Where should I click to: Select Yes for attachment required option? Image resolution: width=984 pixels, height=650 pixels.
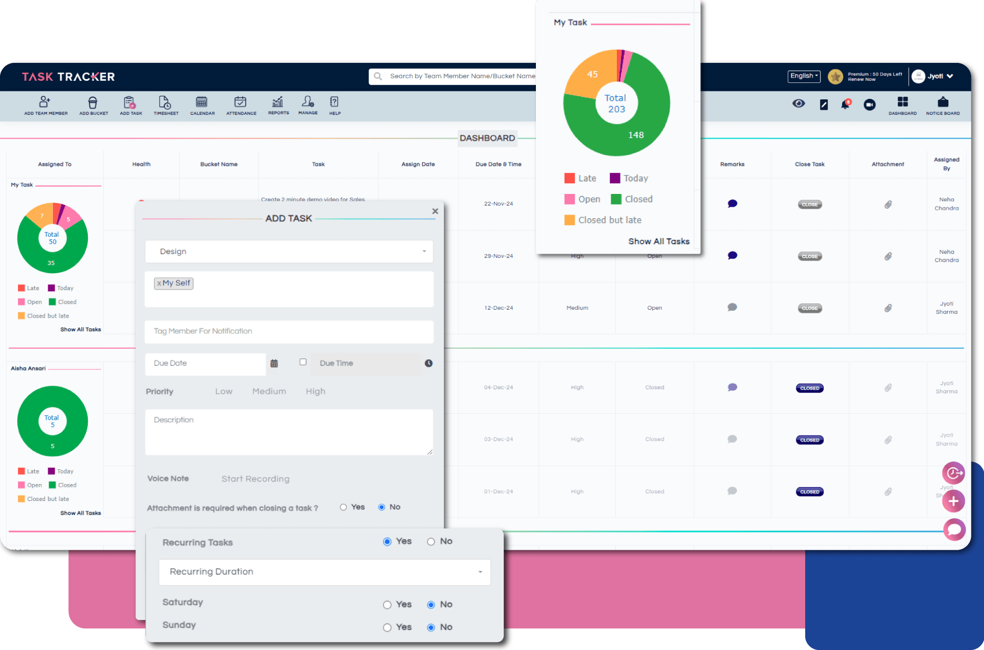click(x=343, y=507)
